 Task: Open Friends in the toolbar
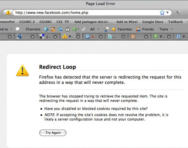coord(145,29)
